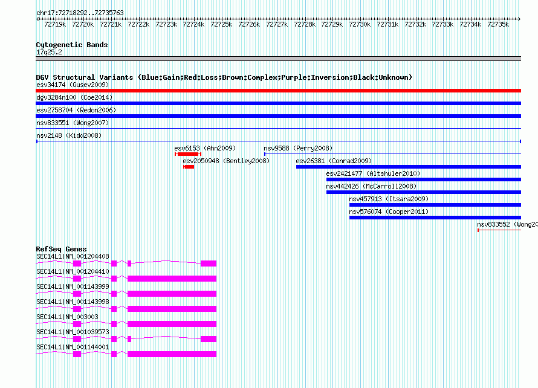538x388 pixels.
Task: Click the esv34174 (Gusev2009) red loss bar
Action: [278, 91]
